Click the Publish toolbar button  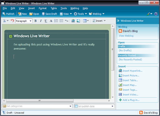(x=8, y=14)
